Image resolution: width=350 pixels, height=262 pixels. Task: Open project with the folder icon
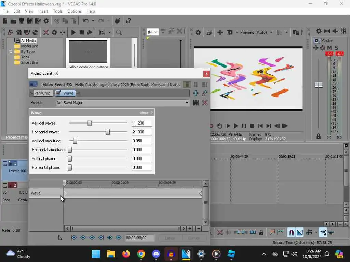pos(13,21)
